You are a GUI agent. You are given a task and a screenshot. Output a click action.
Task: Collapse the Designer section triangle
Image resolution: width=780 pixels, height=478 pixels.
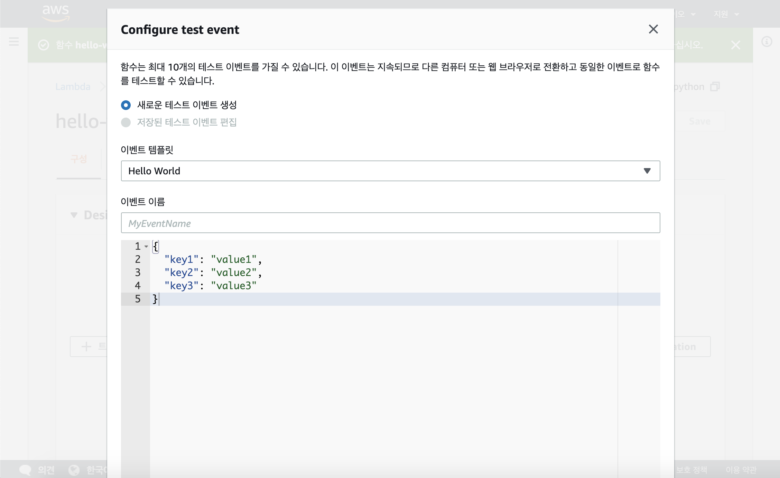coord(74,215)
